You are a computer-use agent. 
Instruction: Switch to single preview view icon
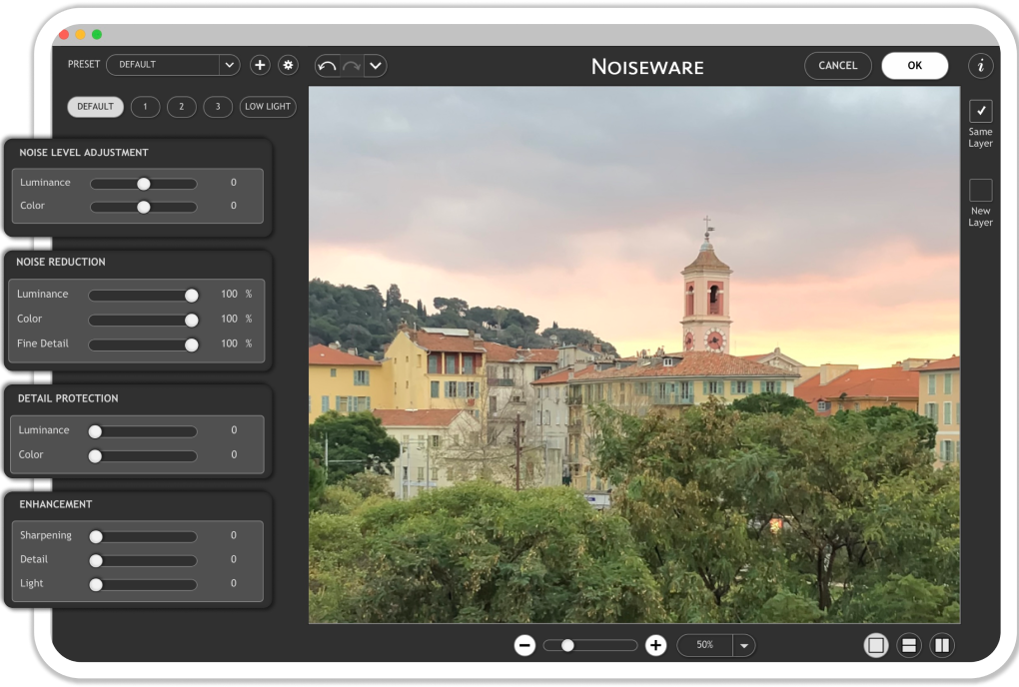[x=876, y=645]
